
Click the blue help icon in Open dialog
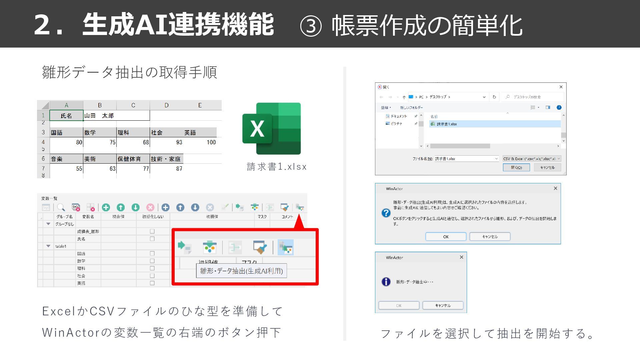coord(559,107)
